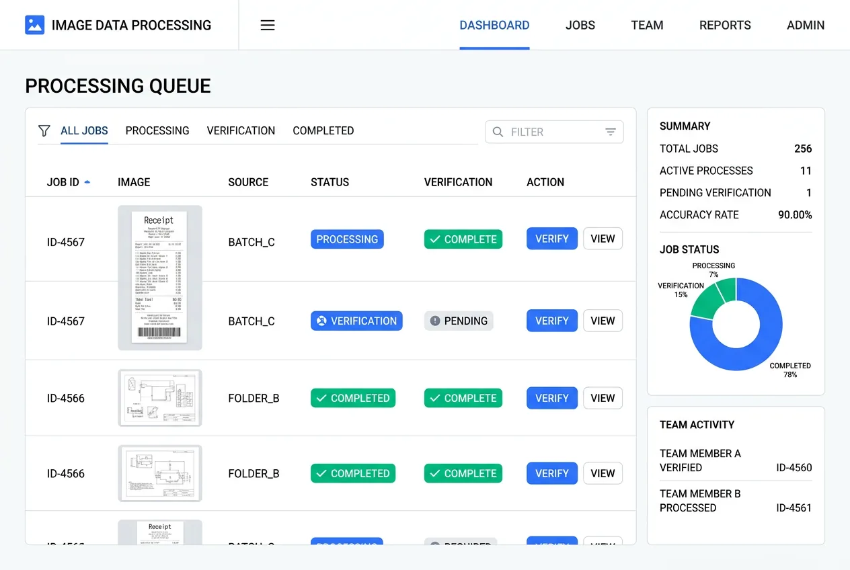The image size is (850, 570).
Task: Click the funnel filter icon beside ALL JOBS
Action: pyautogui.click(x=44, y=131)
